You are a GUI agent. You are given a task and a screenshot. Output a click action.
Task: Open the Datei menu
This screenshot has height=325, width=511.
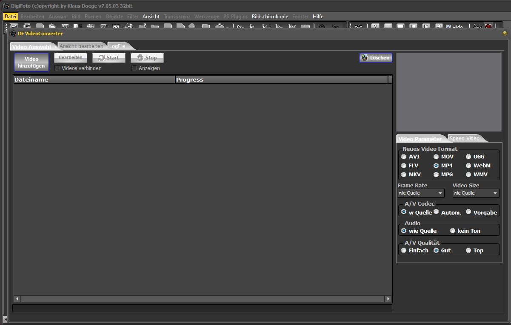coord(10,17)
